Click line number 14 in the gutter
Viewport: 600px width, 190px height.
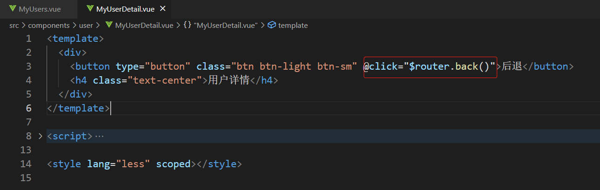[26, 164]
